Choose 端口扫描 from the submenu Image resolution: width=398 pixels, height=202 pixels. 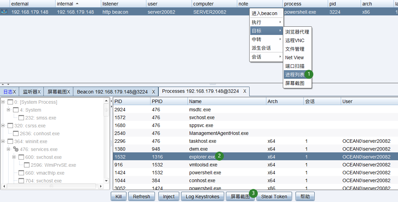(297, 66)
